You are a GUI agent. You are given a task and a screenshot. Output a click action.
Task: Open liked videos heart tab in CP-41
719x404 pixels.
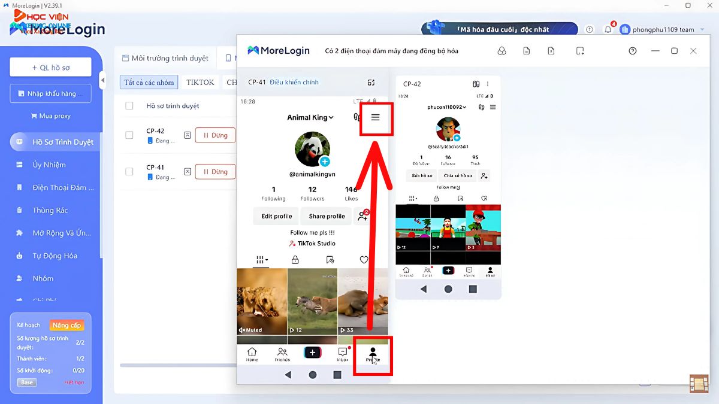click(x=364, y=260)
